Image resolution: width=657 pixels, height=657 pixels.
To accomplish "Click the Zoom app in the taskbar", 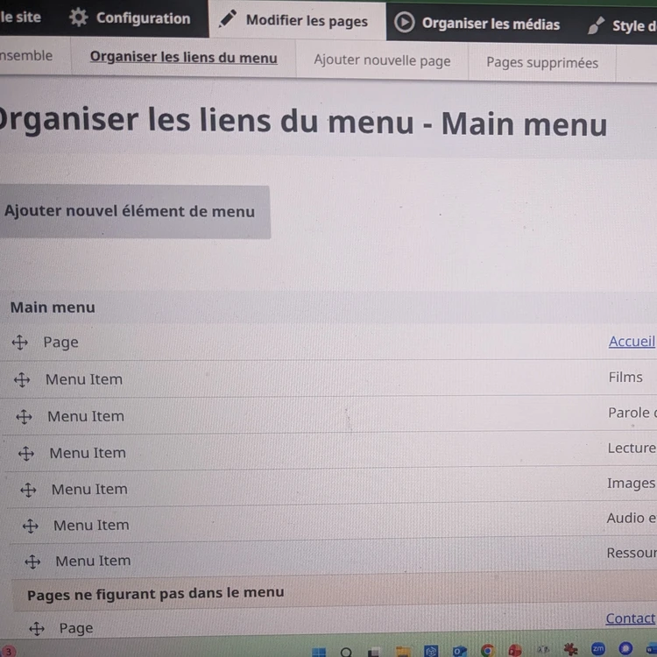I will coord(598,649).
